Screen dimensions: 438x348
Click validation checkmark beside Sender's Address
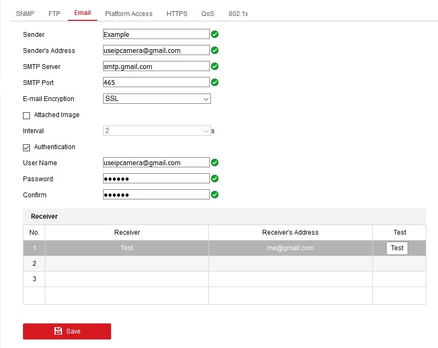coord(215,50)
